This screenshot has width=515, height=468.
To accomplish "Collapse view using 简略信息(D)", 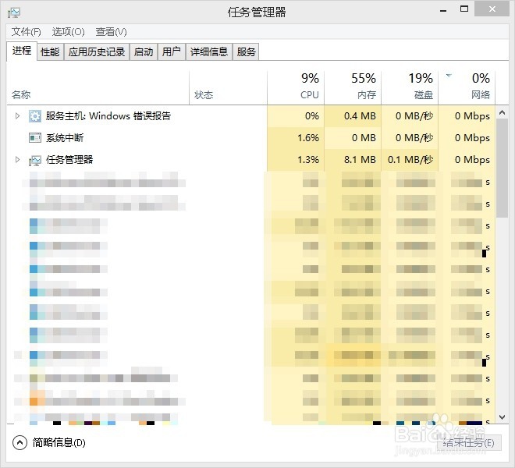I will [x=59, y=443].
